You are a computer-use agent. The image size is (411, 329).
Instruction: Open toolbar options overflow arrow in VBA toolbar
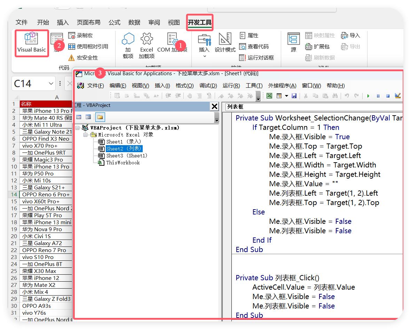[x=259, y=96]
